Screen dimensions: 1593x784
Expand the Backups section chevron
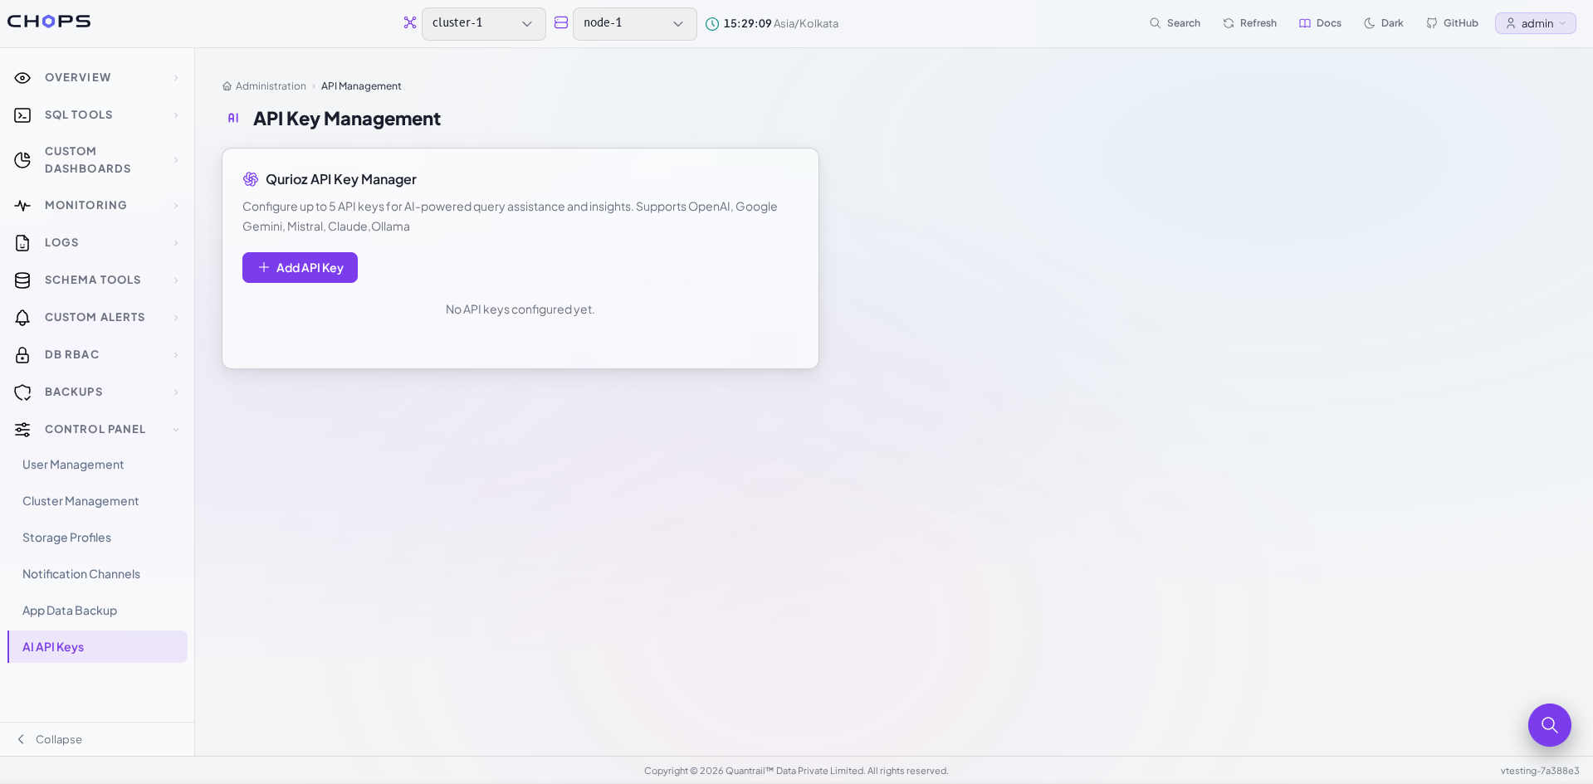click(x=176, y=392)
